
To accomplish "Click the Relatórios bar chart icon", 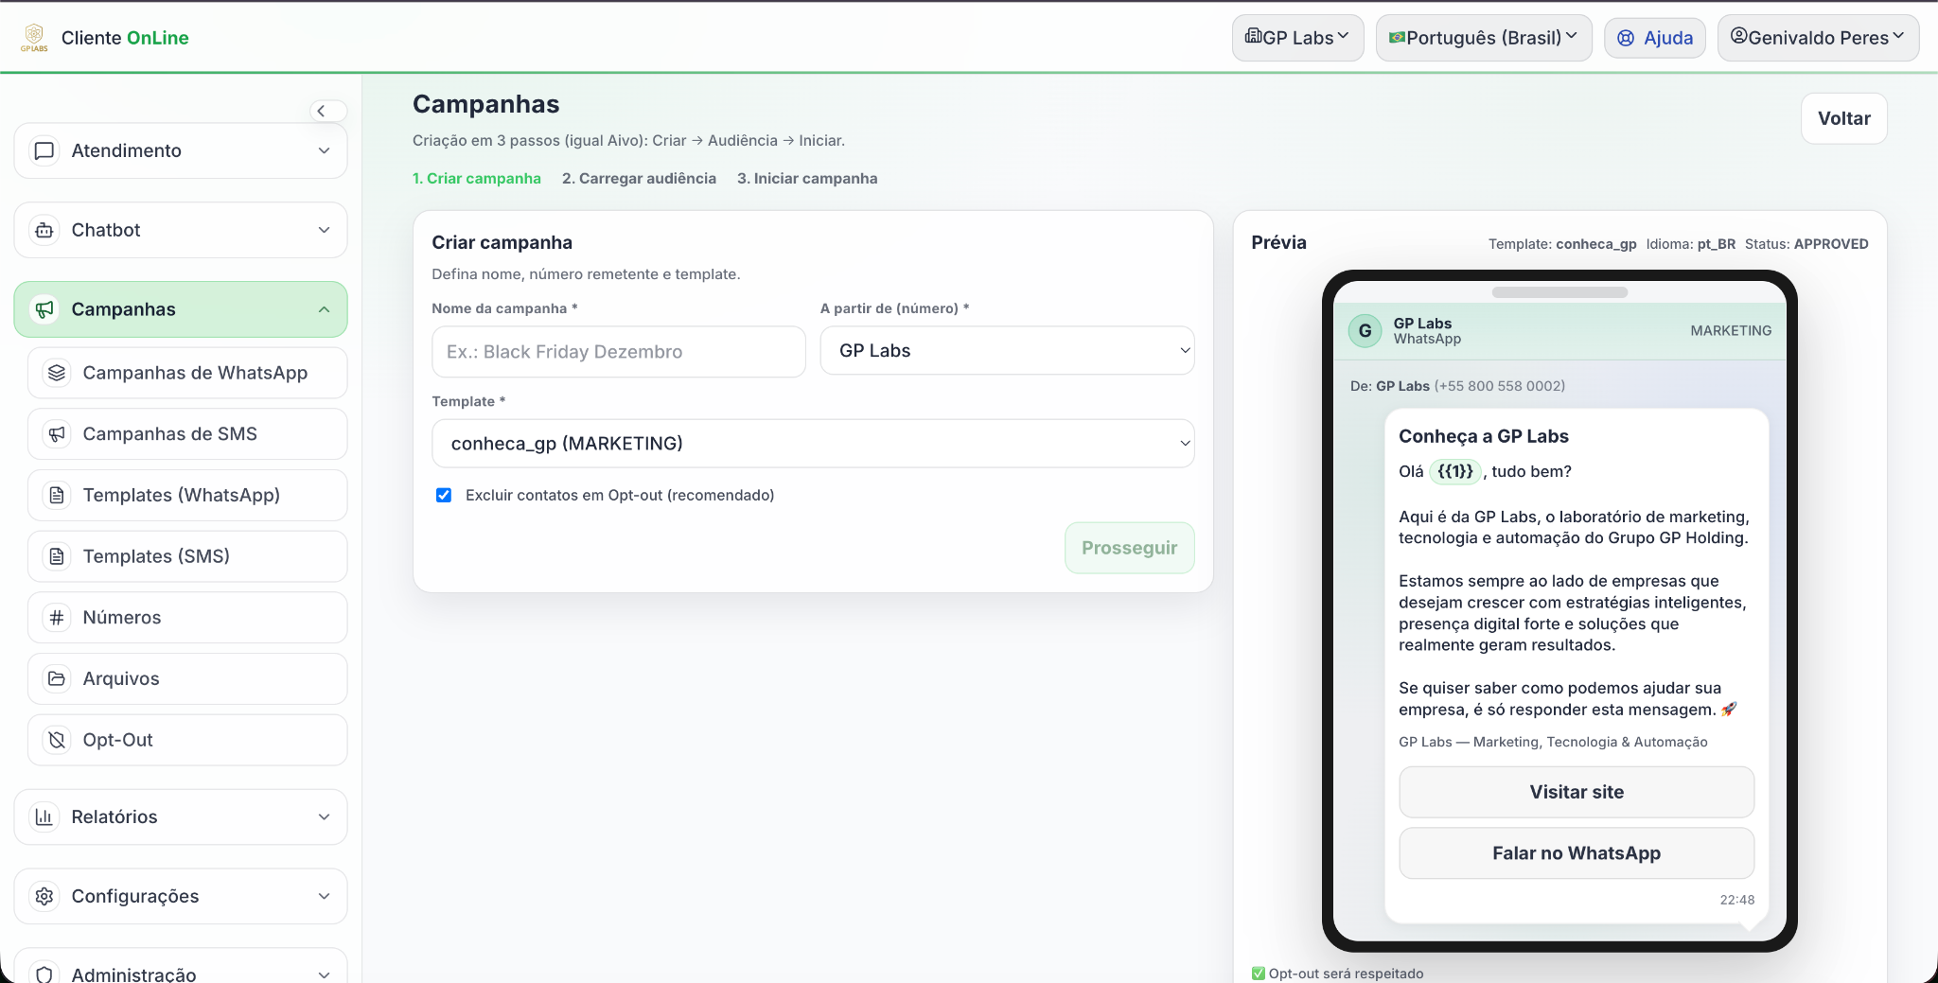I will (44, 816).
